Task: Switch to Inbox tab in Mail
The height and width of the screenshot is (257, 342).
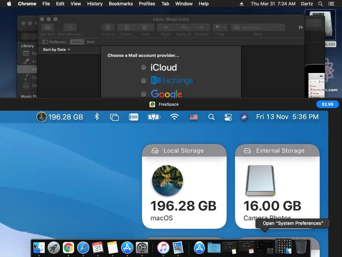Action: [77, 42]
